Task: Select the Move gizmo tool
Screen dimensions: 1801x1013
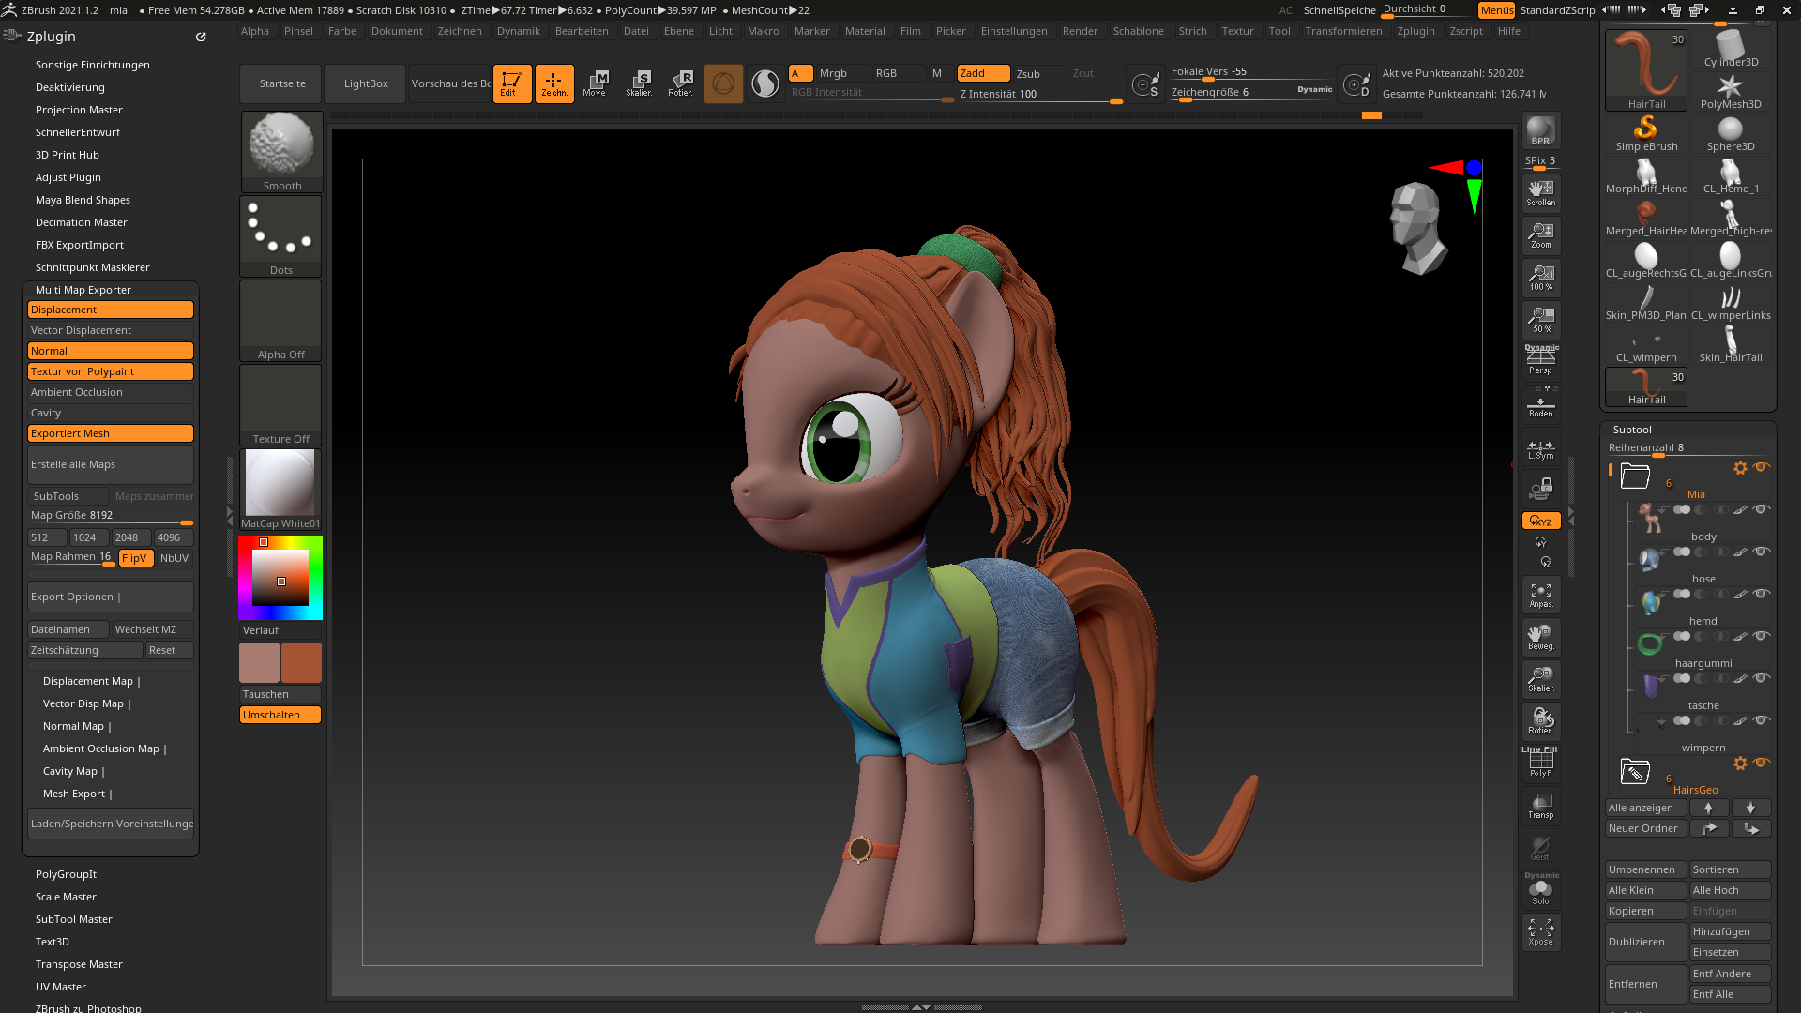Action: [x=595, y=83]
